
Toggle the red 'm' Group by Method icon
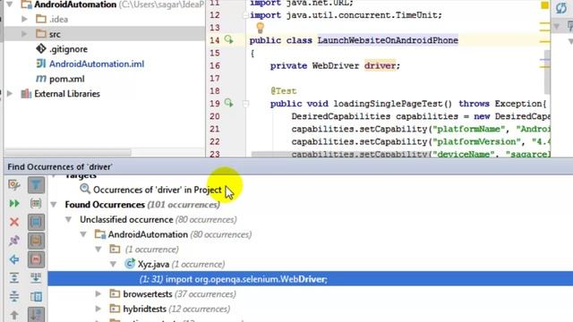pos(36,259)
